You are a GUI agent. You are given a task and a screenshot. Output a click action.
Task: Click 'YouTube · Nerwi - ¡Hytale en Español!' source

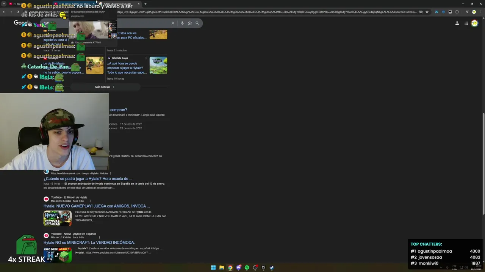pos(74,234)
